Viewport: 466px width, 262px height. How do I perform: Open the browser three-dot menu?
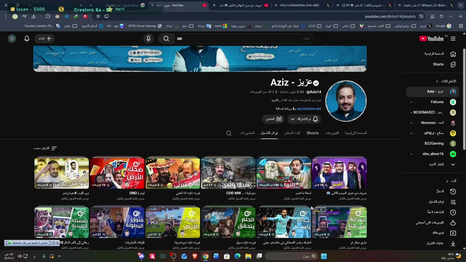point(6,16)
